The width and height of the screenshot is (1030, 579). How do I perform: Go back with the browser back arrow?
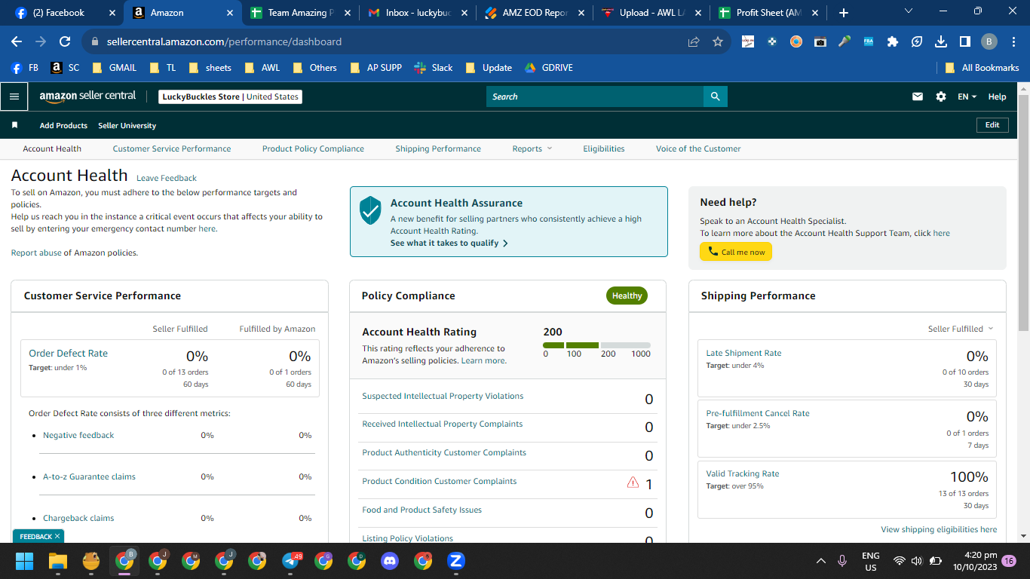pyautogui.click(x=18, y=41)
